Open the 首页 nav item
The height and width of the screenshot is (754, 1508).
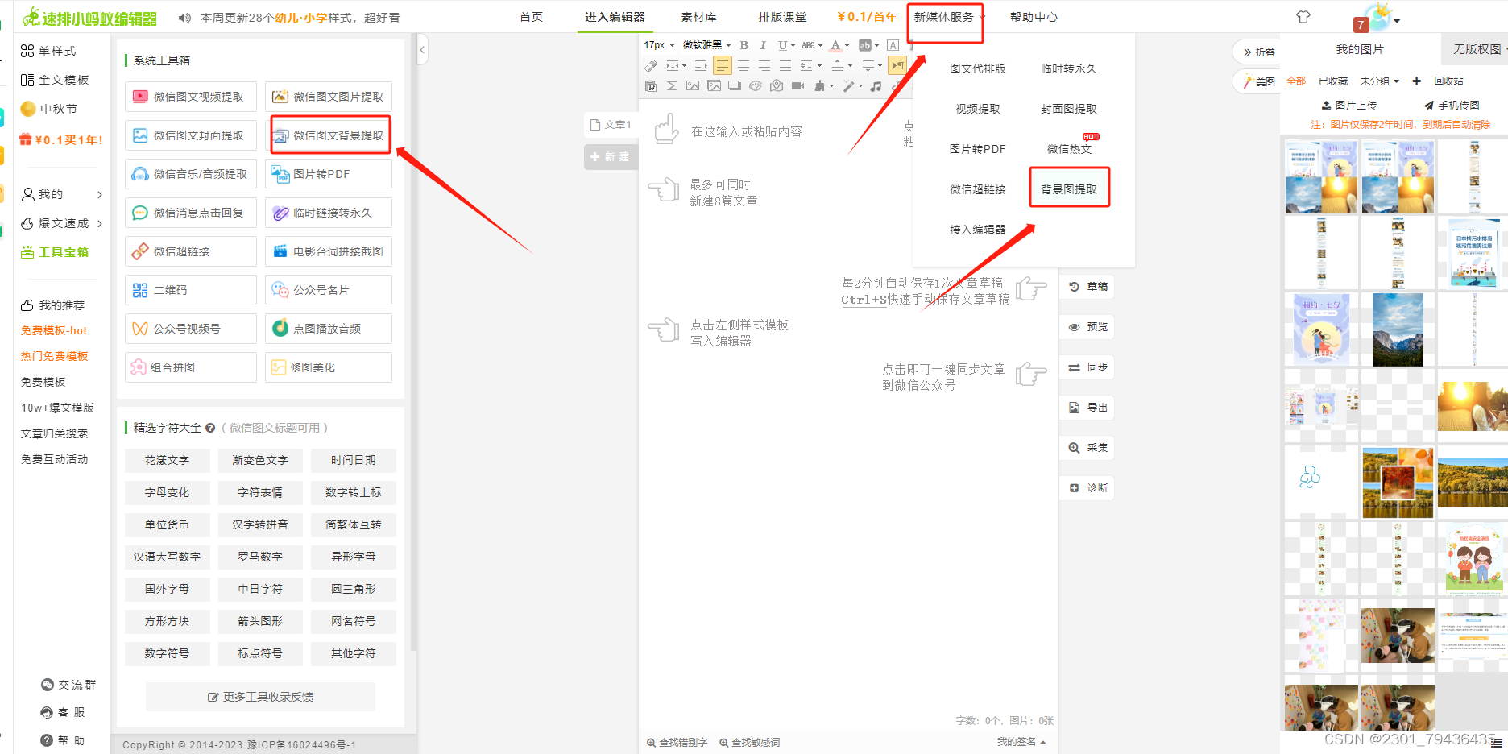point(531,17)
